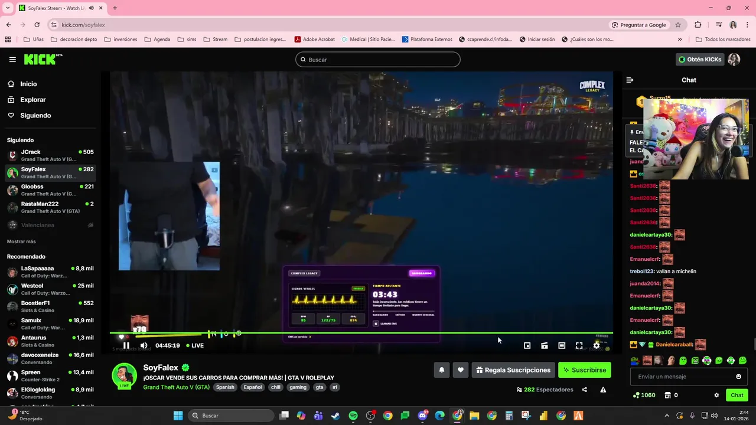Image resolution: width=756 pixels, height=425 pixels.
Task: Open user profile avatar menu
Action: [734, 60]
